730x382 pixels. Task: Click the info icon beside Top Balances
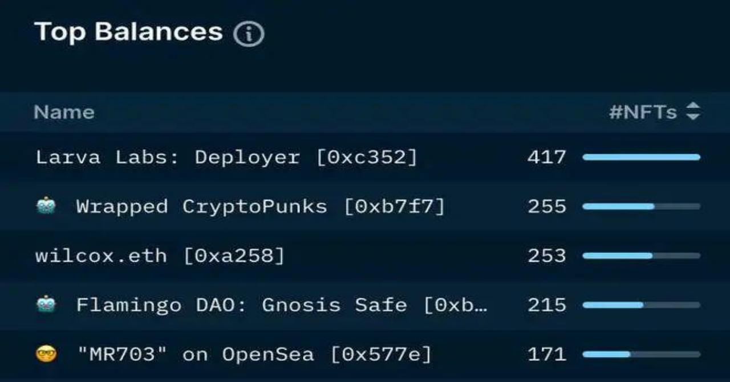(249, 34)
